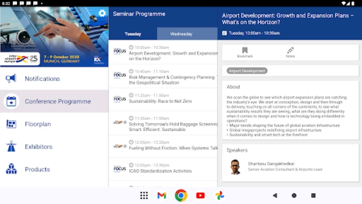
Task: Open the settings gear icon
Action: tap(102, 13)
